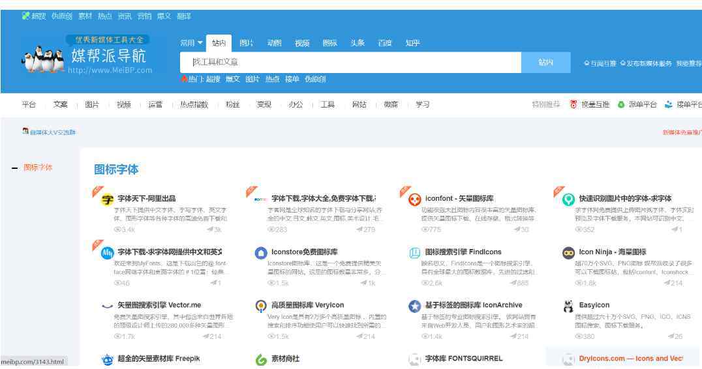The width and height of the screenshot is (702, 369).
Task: Click the blue 站内 search button
Action: pyautogui.click(x=546, y=62)
